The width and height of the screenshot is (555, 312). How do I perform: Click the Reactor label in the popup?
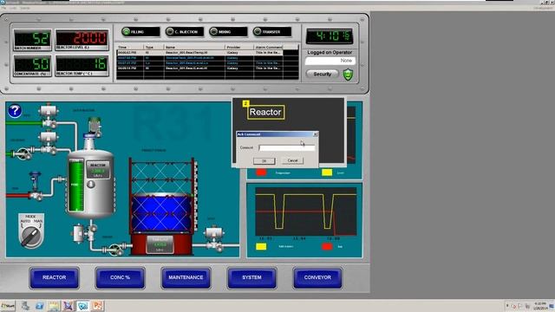coord(265,112)
